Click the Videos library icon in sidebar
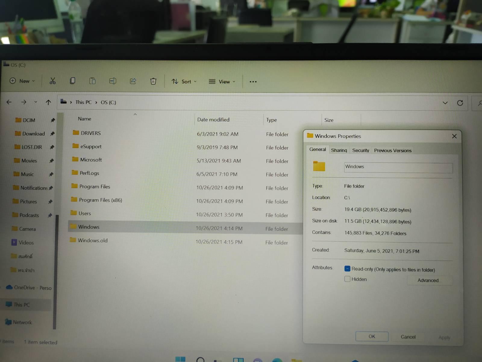Screen dimensions: 482x362 (14, 242)
